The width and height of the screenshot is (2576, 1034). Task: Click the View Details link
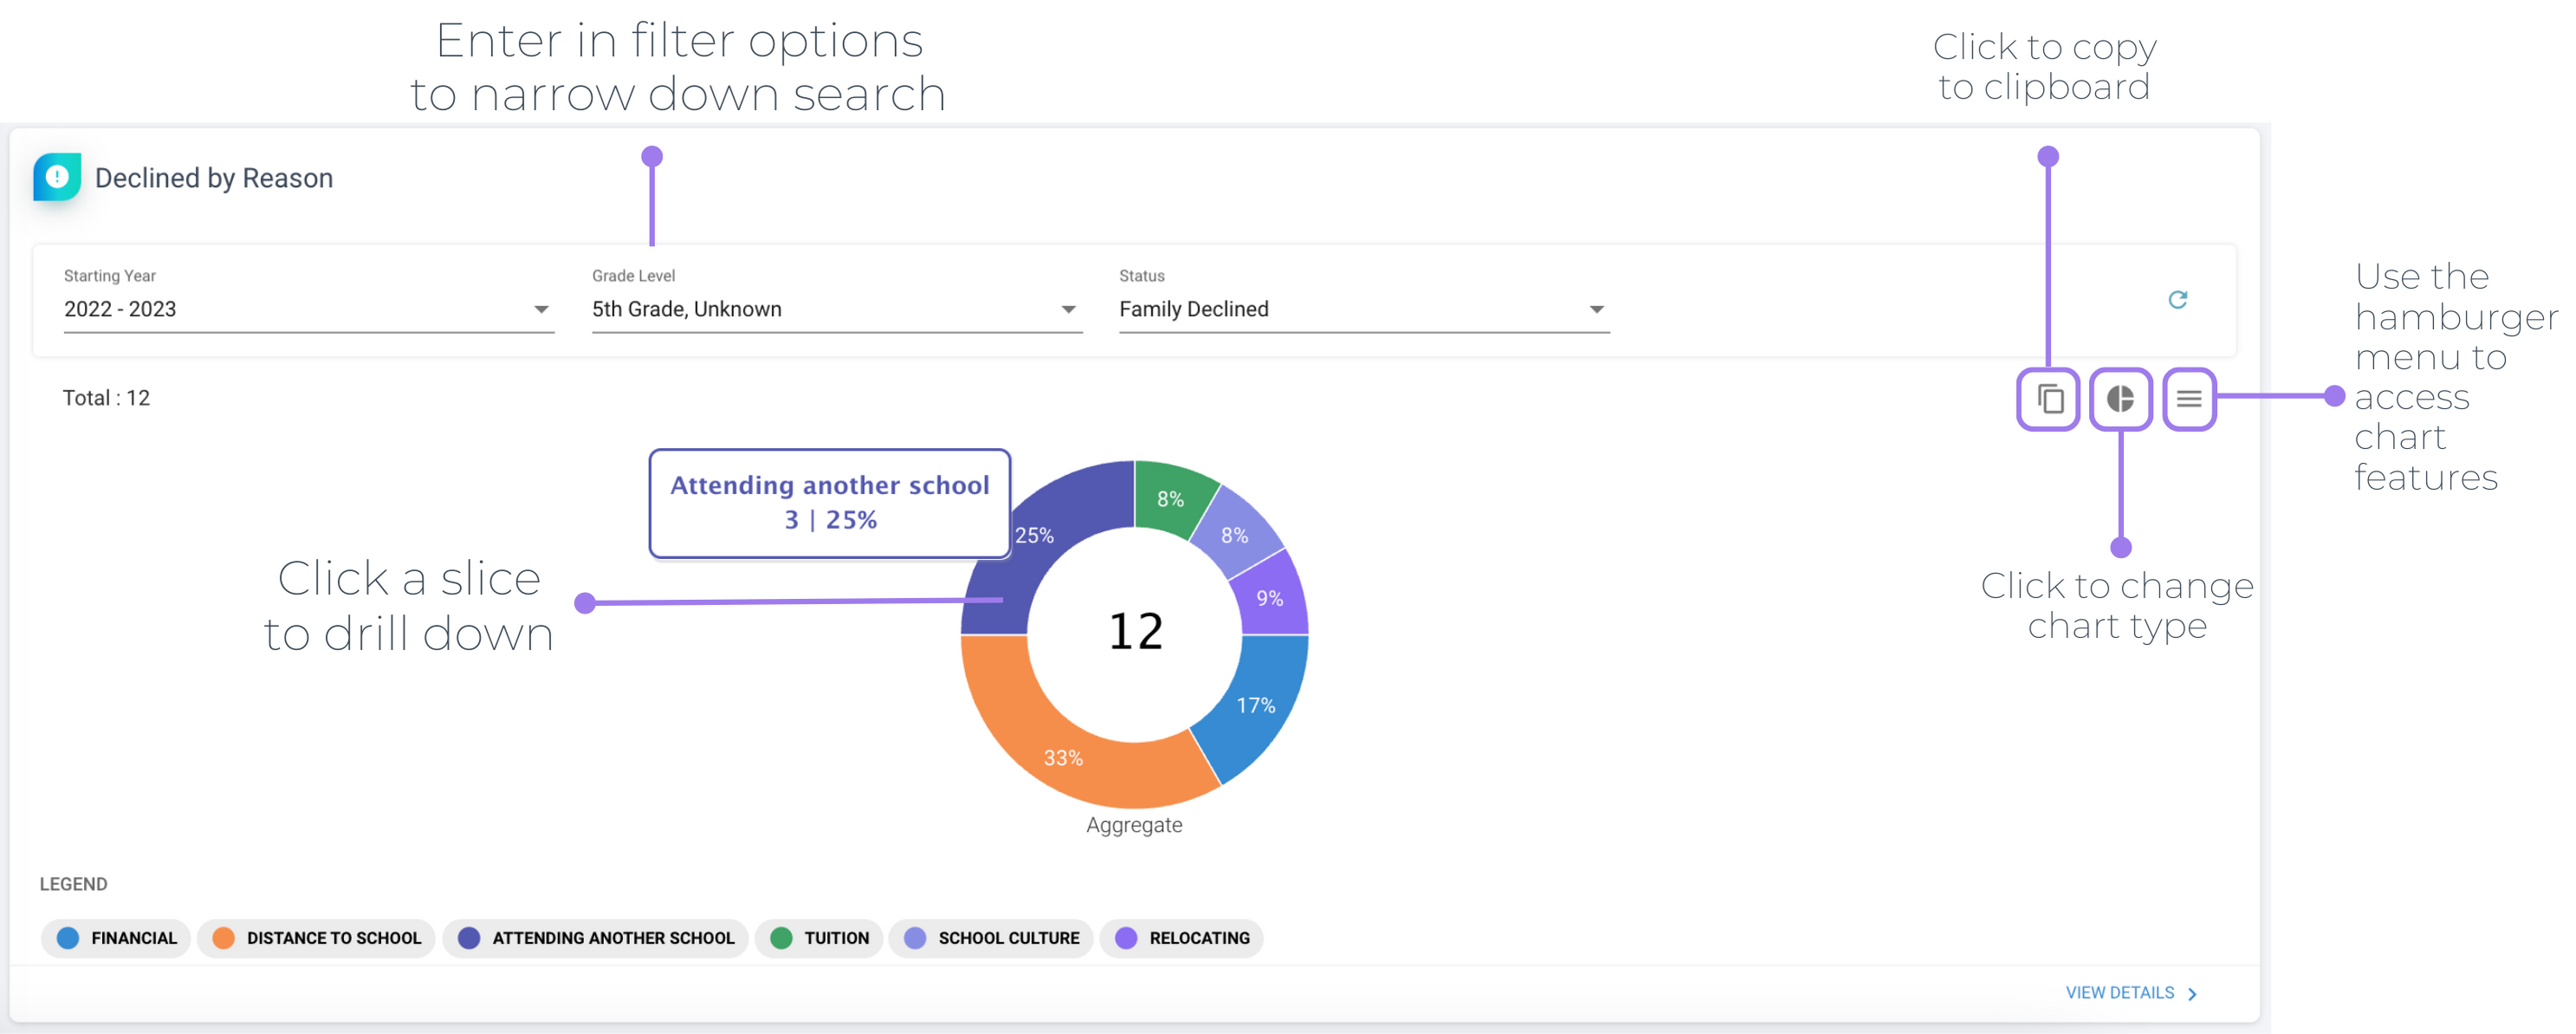[x=2131, y=992]
